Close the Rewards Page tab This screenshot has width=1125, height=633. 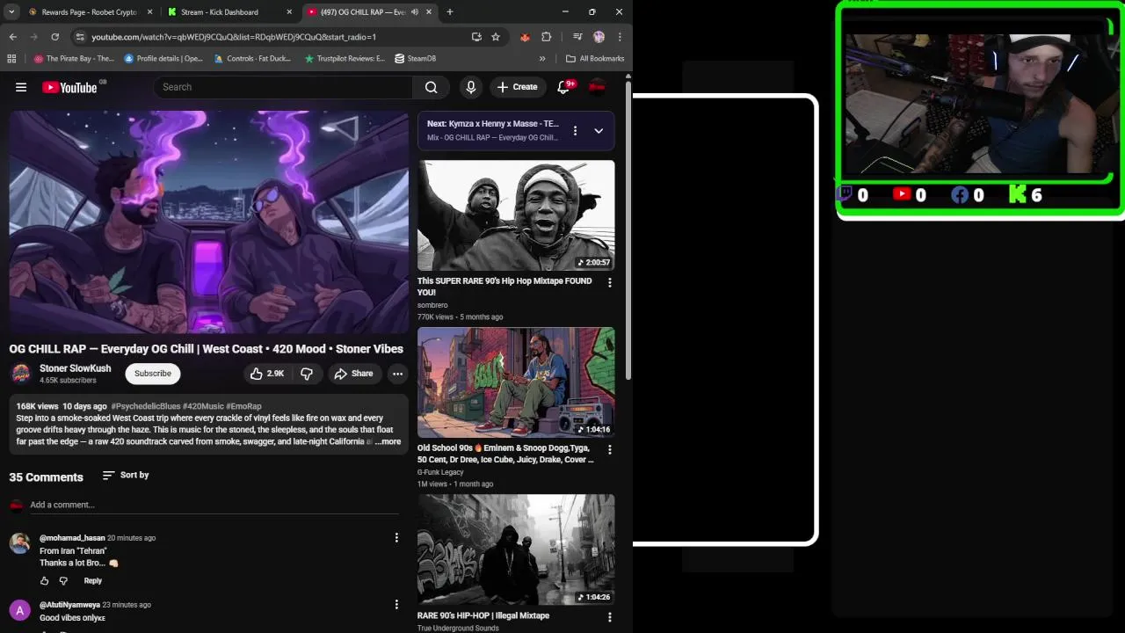149,12
